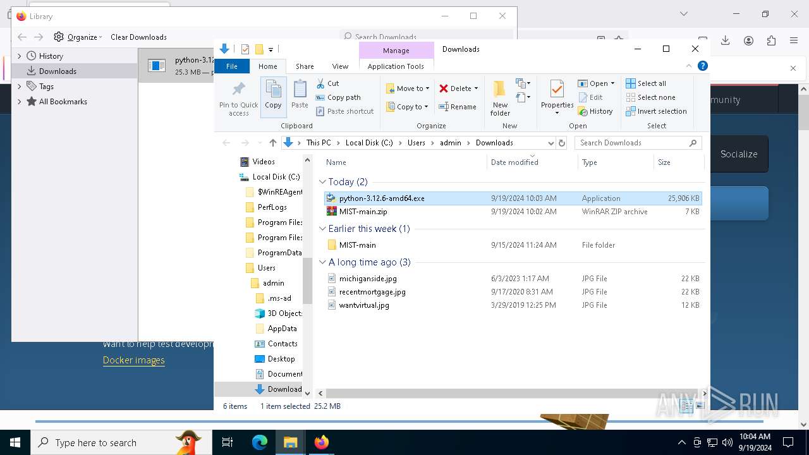Switch to the View ribbon tab
The image size is (809, 455).
point(340,66)
